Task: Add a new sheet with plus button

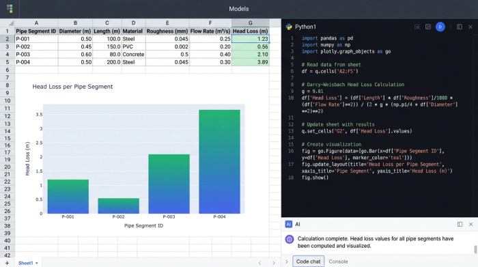Action: pyautogui.click(x=7, y=263)
